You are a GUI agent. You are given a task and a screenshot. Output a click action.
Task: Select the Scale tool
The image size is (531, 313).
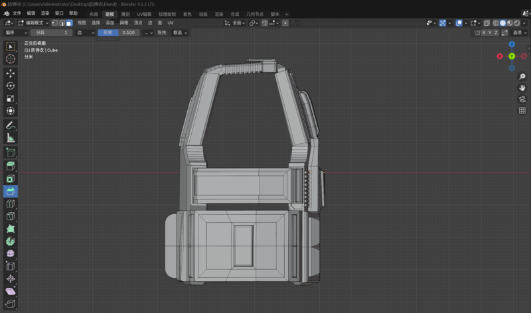click(11, 98)
